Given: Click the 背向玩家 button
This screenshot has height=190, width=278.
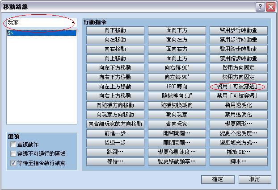Looking at the screenshot, I should click(x=177, y=124).
